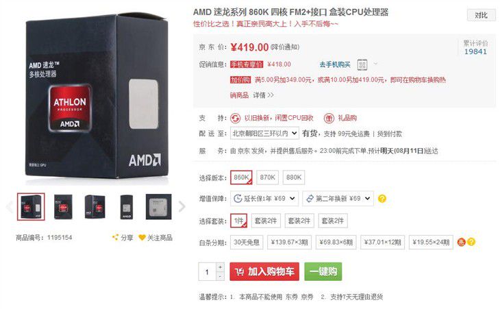This screenshot has width=500, height=309.
Task: Click the mobile QR code icon
Action: pos(362,64)
